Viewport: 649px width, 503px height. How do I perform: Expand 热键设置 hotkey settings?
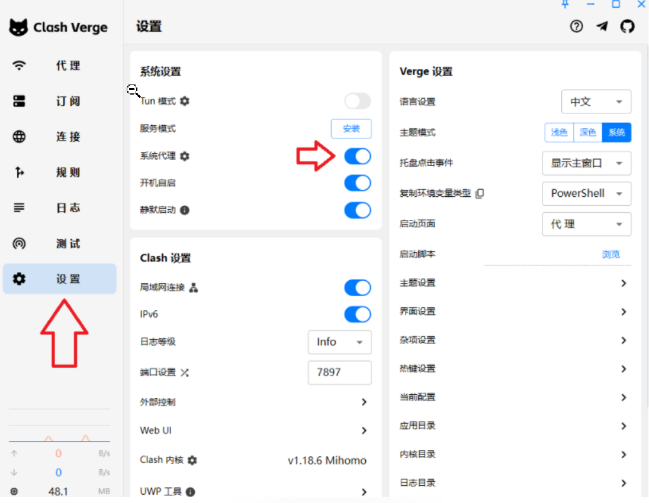(515, 369)
